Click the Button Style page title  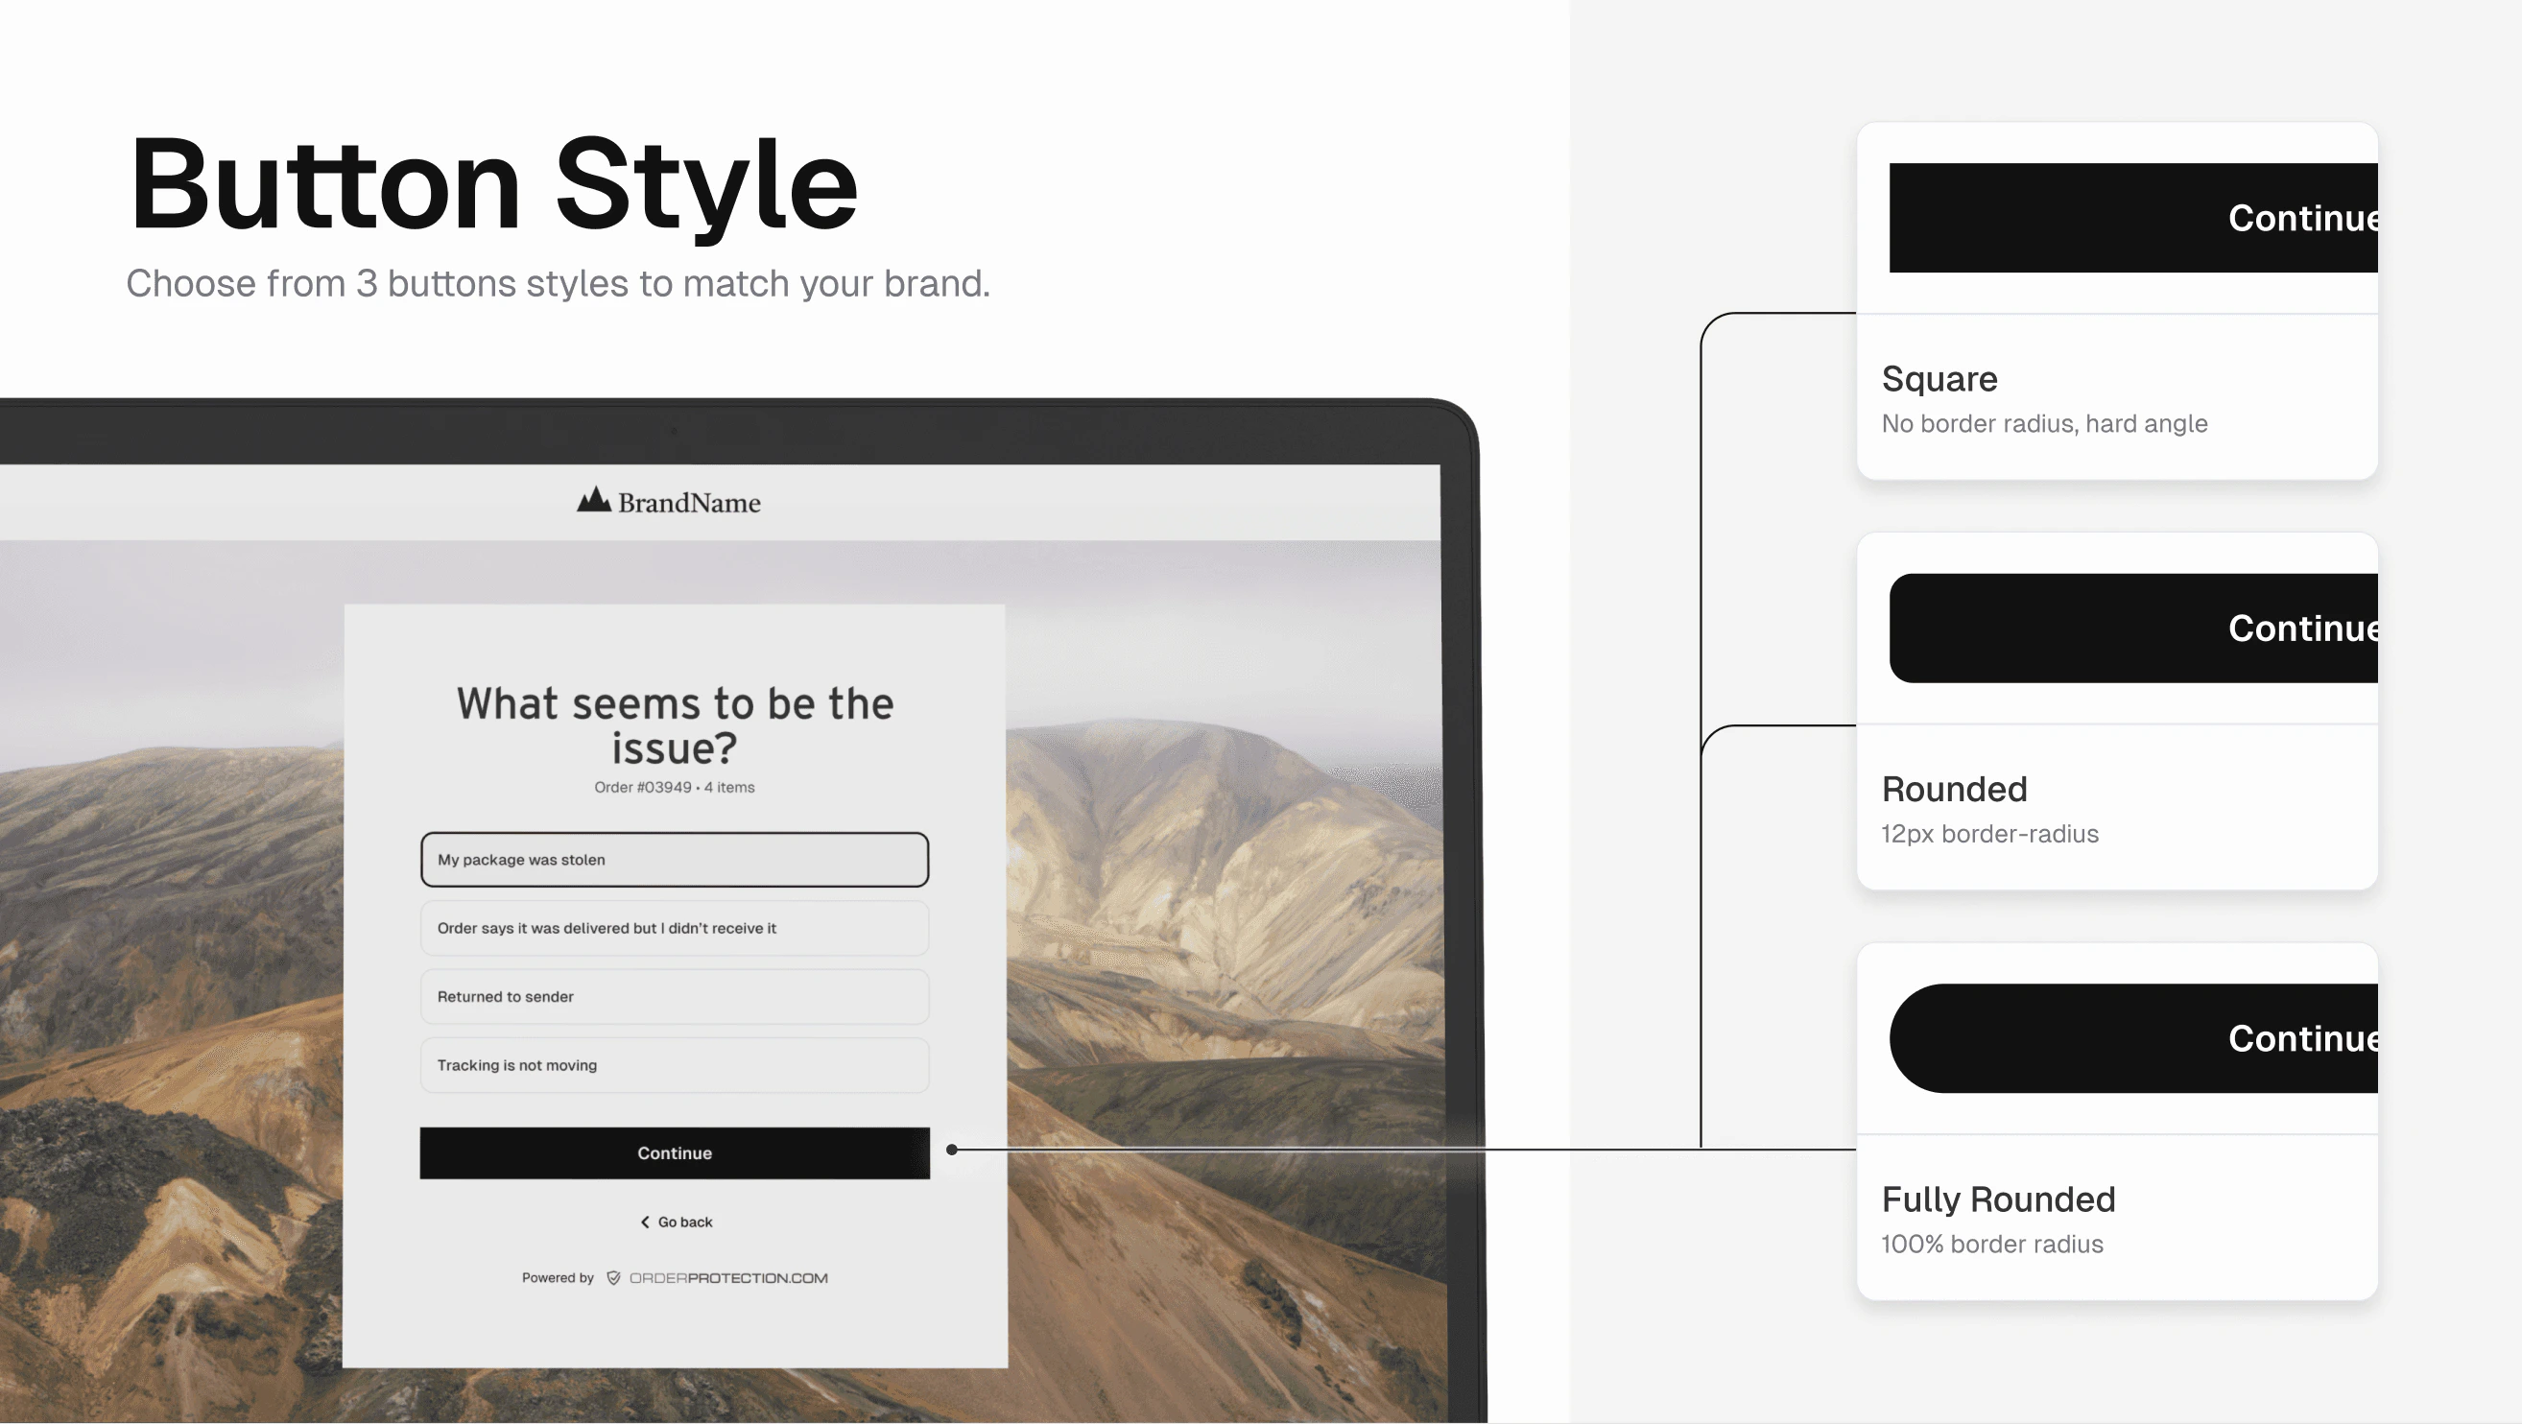tap(494, 185)
